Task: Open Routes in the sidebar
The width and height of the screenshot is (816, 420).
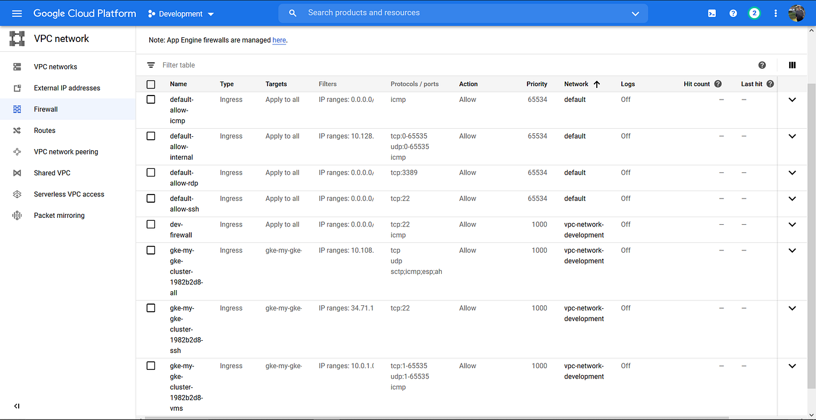Action: pos(68,130)
